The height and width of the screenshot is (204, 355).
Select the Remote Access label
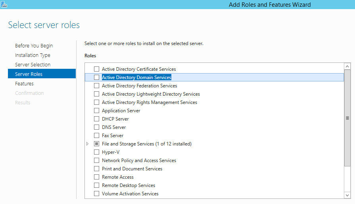coord(118,177)
